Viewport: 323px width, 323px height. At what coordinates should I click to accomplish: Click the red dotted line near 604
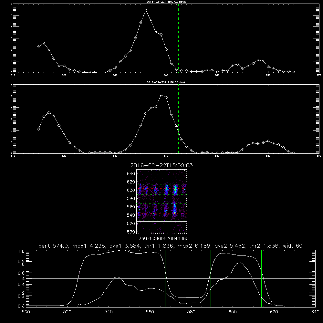click(x=241, y=278)
